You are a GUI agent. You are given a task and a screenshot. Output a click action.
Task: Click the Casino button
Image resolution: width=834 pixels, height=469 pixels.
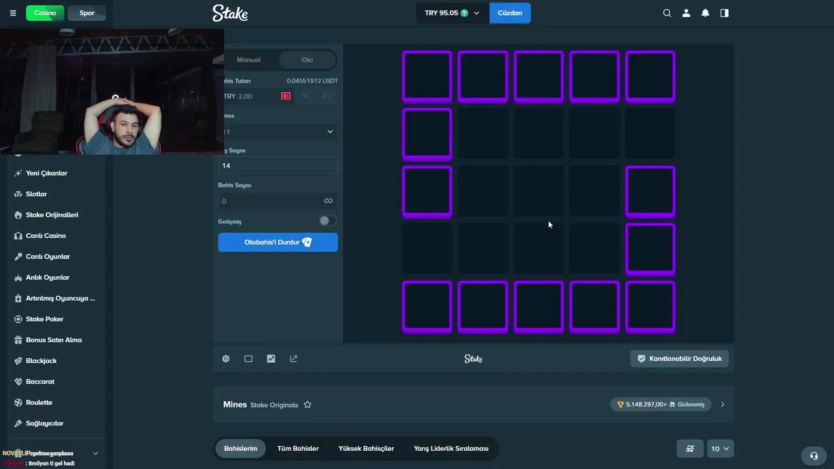[x=45, y=13]
